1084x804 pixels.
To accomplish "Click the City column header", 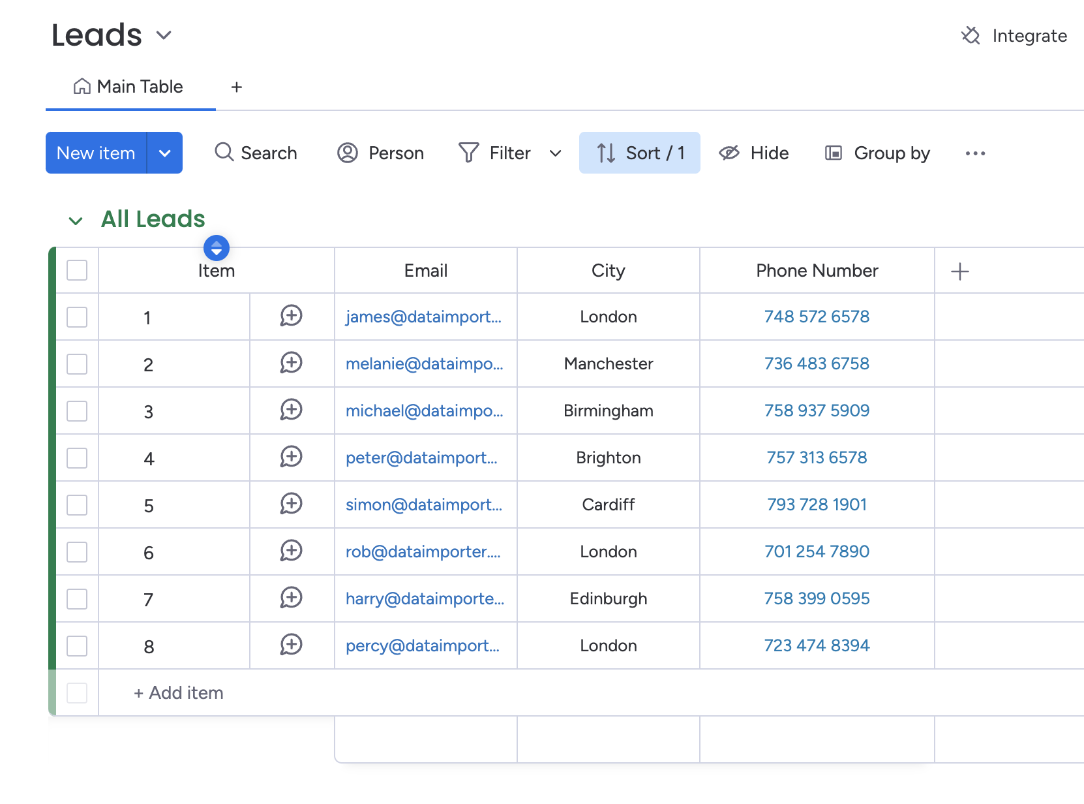I will click(609, 270).
